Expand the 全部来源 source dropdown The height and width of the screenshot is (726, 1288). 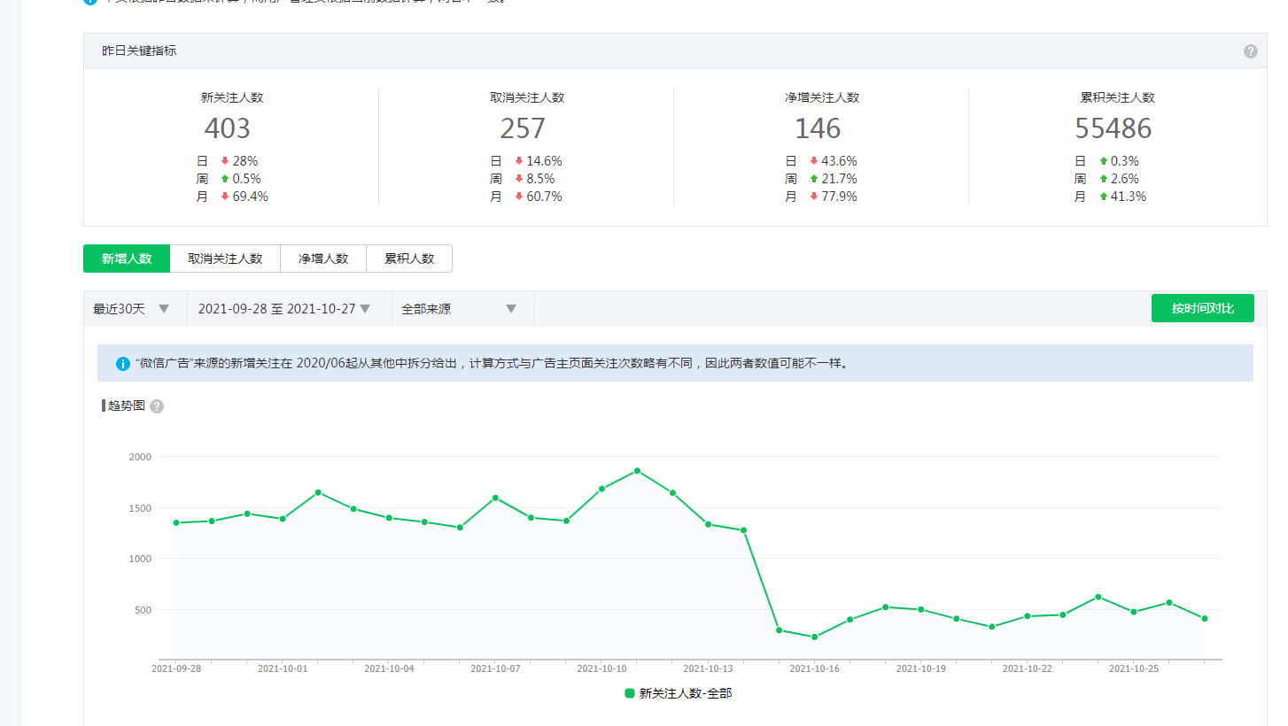(x=459, y=309)
